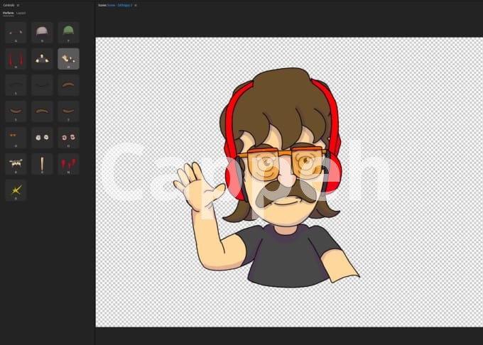Trigger the green army helmet control
483x345 pixels.
pyautogui.click(x=68, y=32)
